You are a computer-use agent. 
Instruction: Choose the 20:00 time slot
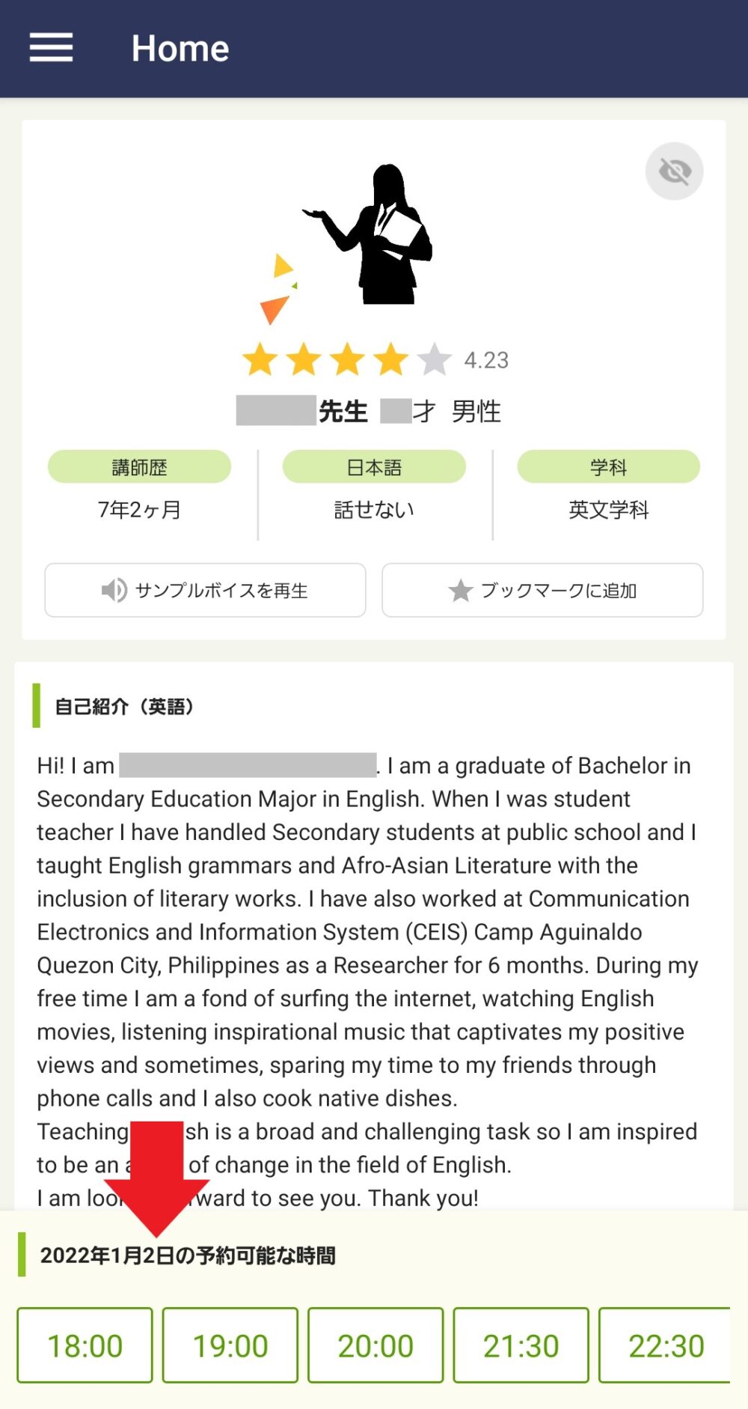point(375,1345)
